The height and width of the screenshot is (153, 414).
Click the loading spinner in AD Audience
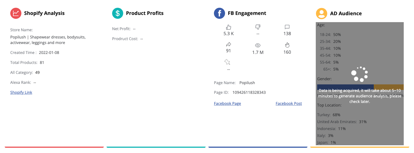359,74
